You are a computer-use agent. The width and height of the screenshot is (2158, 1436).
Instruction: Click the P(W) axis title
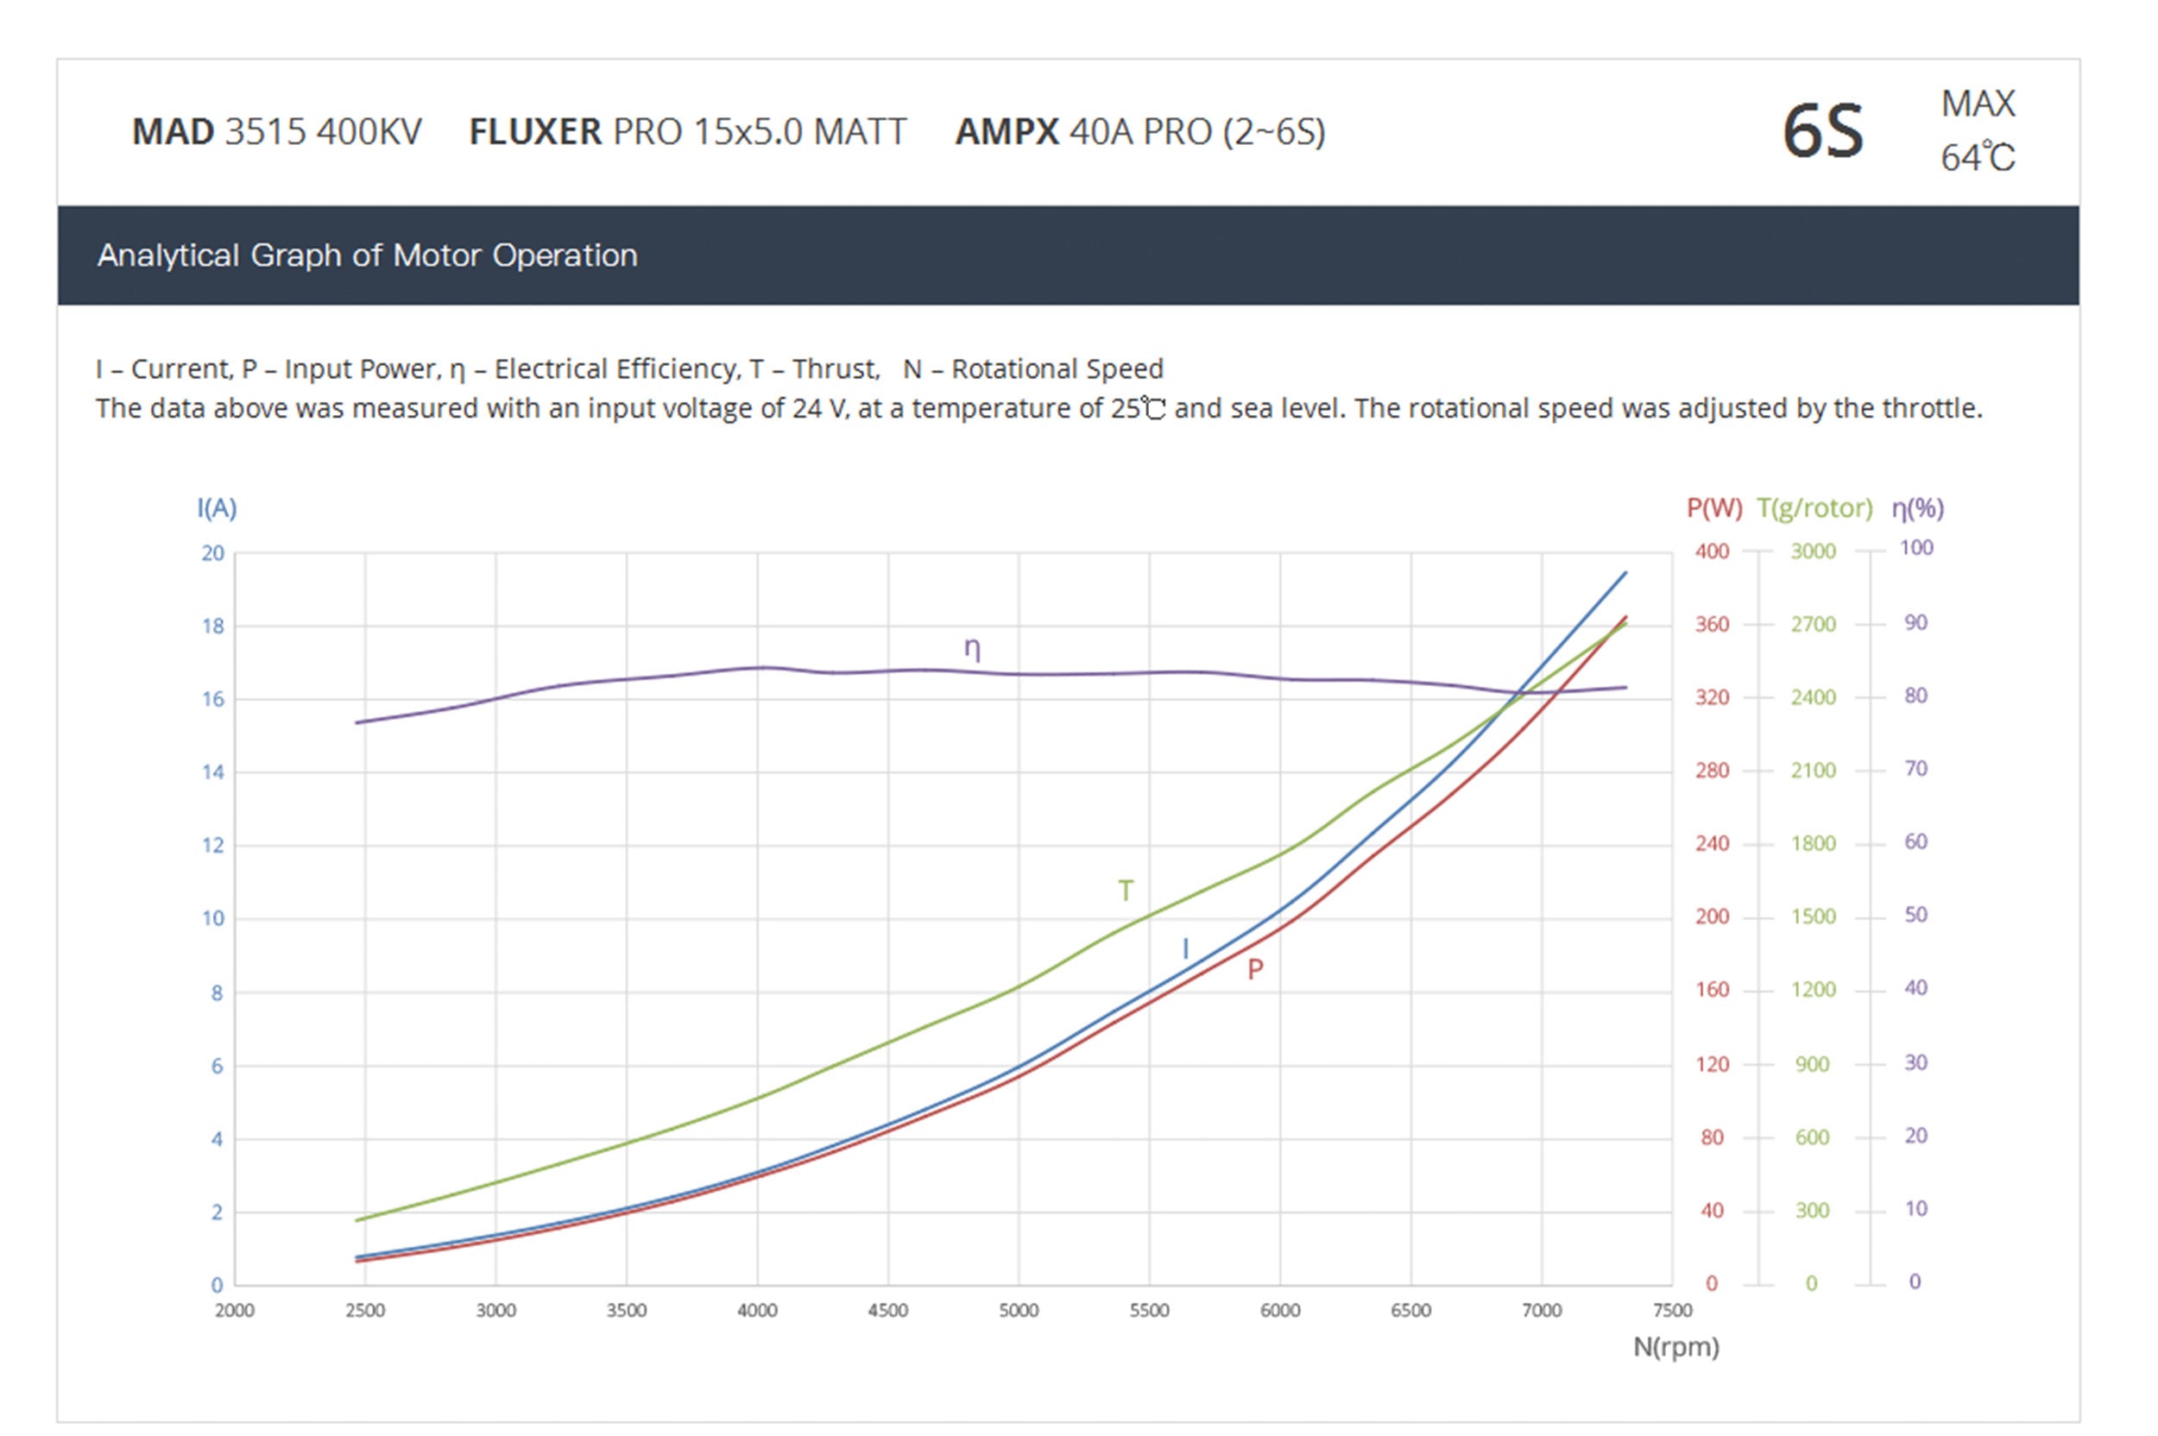click(x=1713, y=507)
